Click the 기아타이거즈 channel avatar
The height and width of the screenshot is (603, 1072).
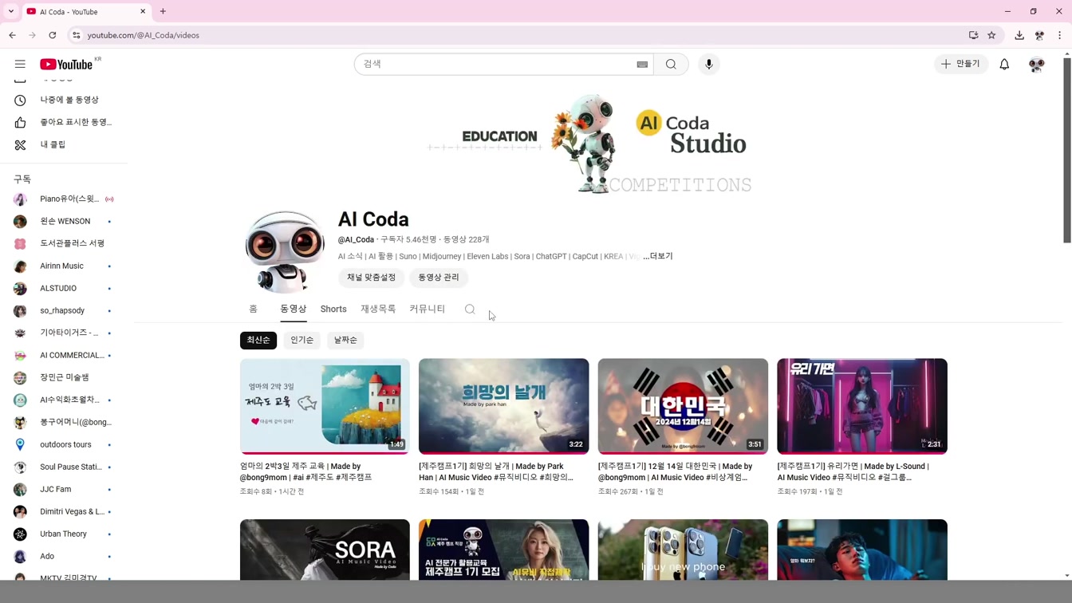point(20,333)
